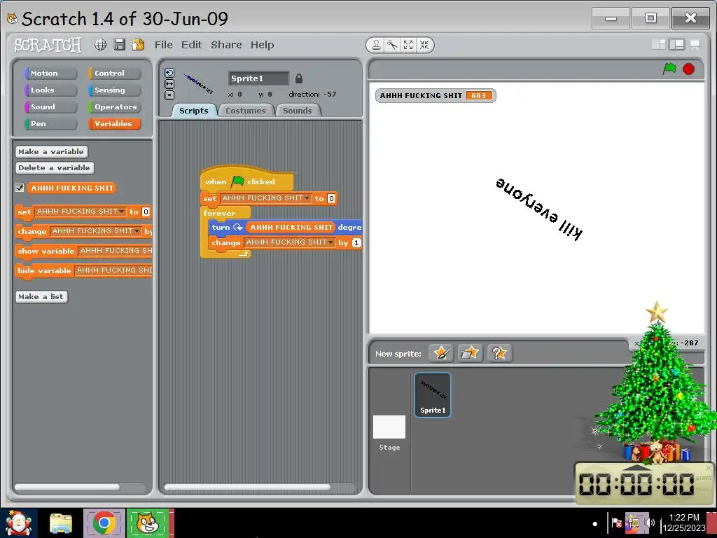Toggle AHHH variable stage monitor checkbox
Viewport: 717px width, 538px height.
coord(19,188)
